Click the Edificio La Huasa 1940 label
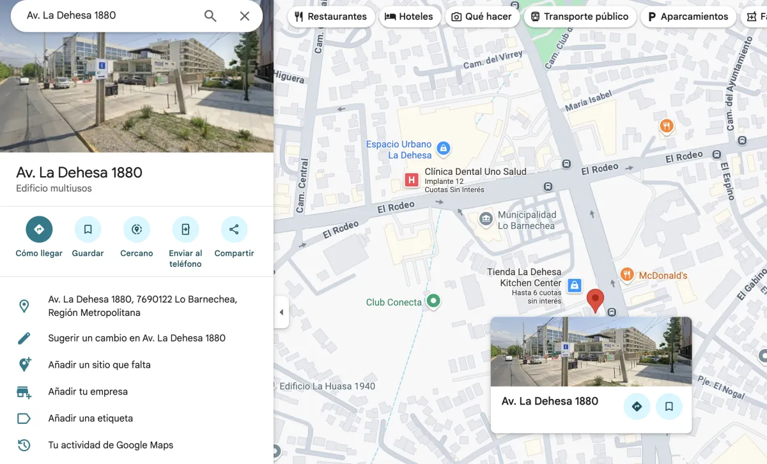 [327, 386]
